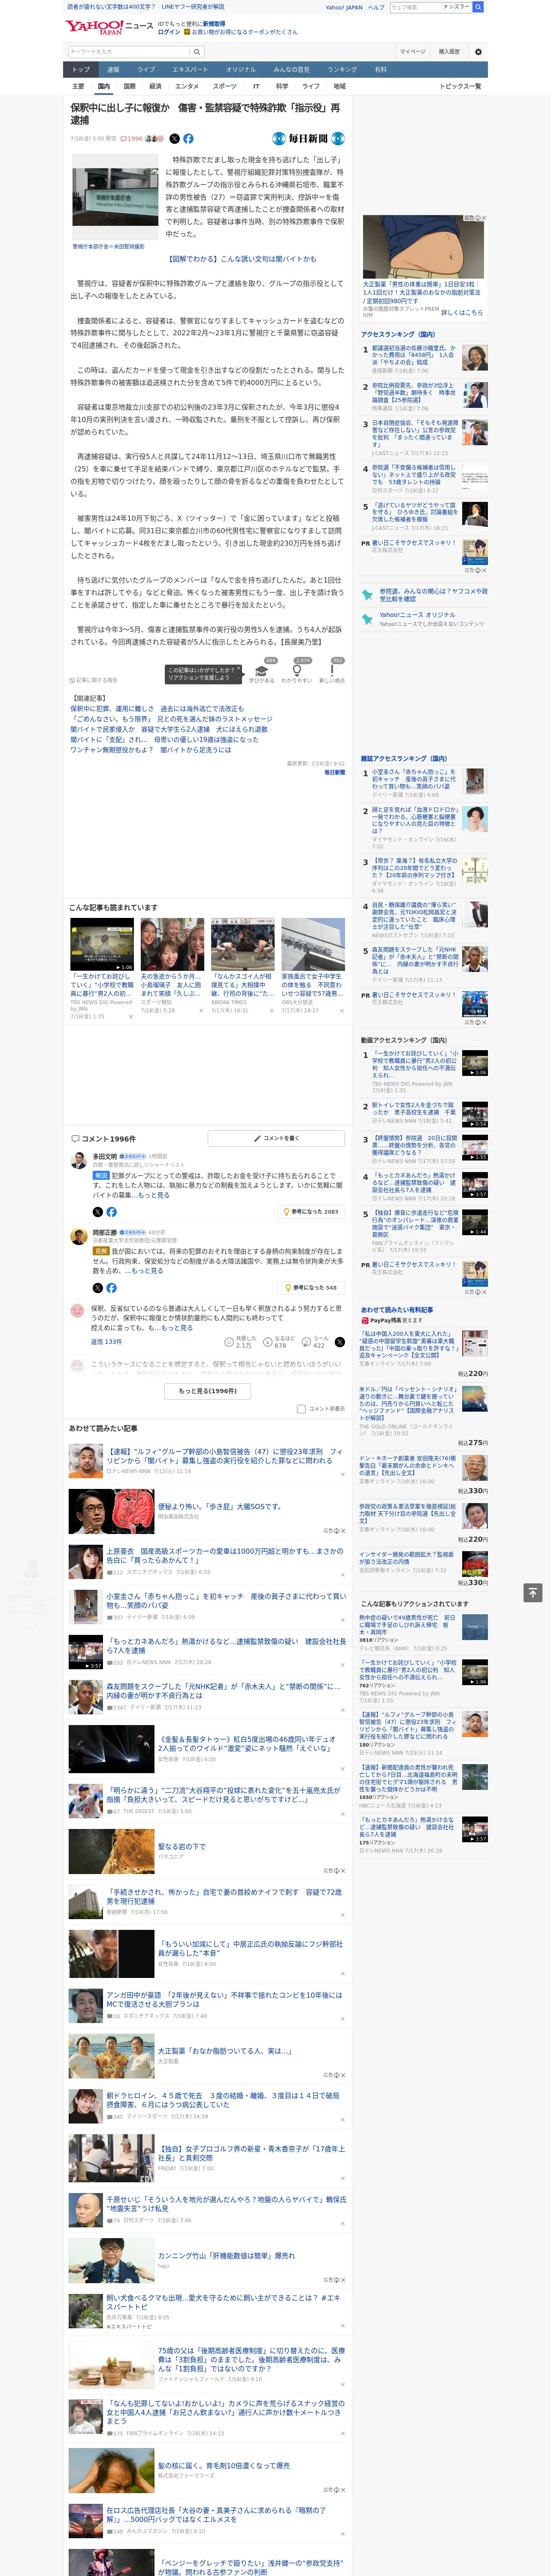The width and height of the screenshot is (551, 2576).
Task: Click the blue web search button at top
Action: coord(478,7)
